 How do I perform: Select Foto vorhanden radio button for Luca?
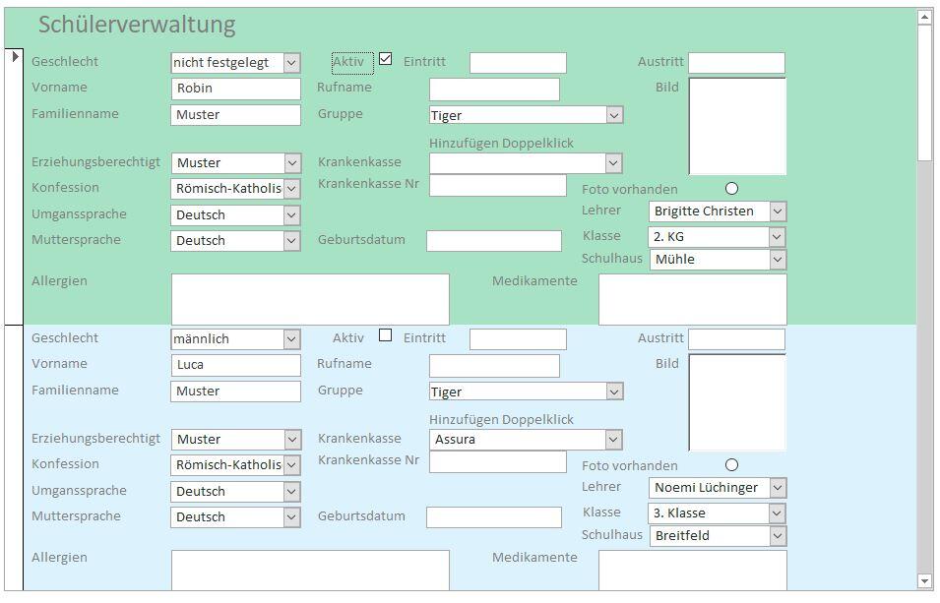(x=731, y=465)
